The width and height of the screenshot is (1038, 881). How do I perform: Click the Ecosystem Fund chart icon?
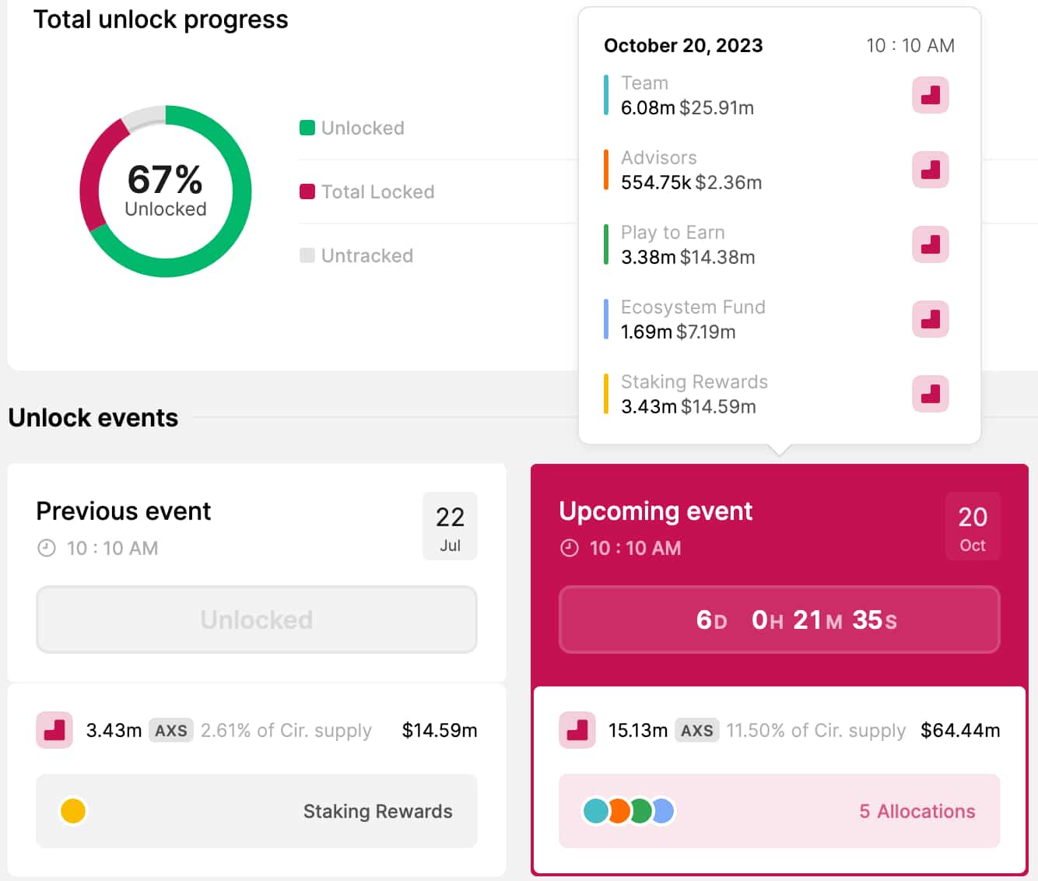(x=931, y=319)
